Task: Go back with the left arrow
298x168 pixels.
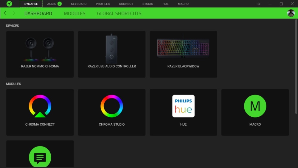Action: (x=5, y=13)
